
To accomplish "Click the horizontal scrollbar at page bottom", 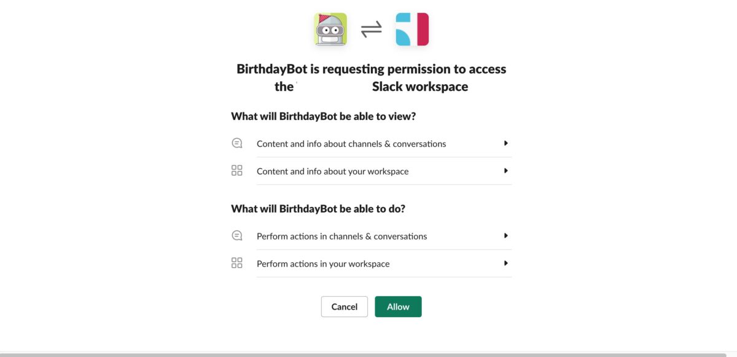I will coord(363,355).
